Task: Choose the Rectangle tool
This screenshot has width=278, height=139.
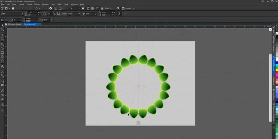Action: click(x=2, y=53)
